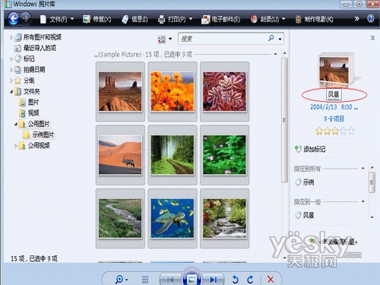This screenshot has height=285, width=380.
Task: Select the 示例图片 folder
Action: (43, 135)
